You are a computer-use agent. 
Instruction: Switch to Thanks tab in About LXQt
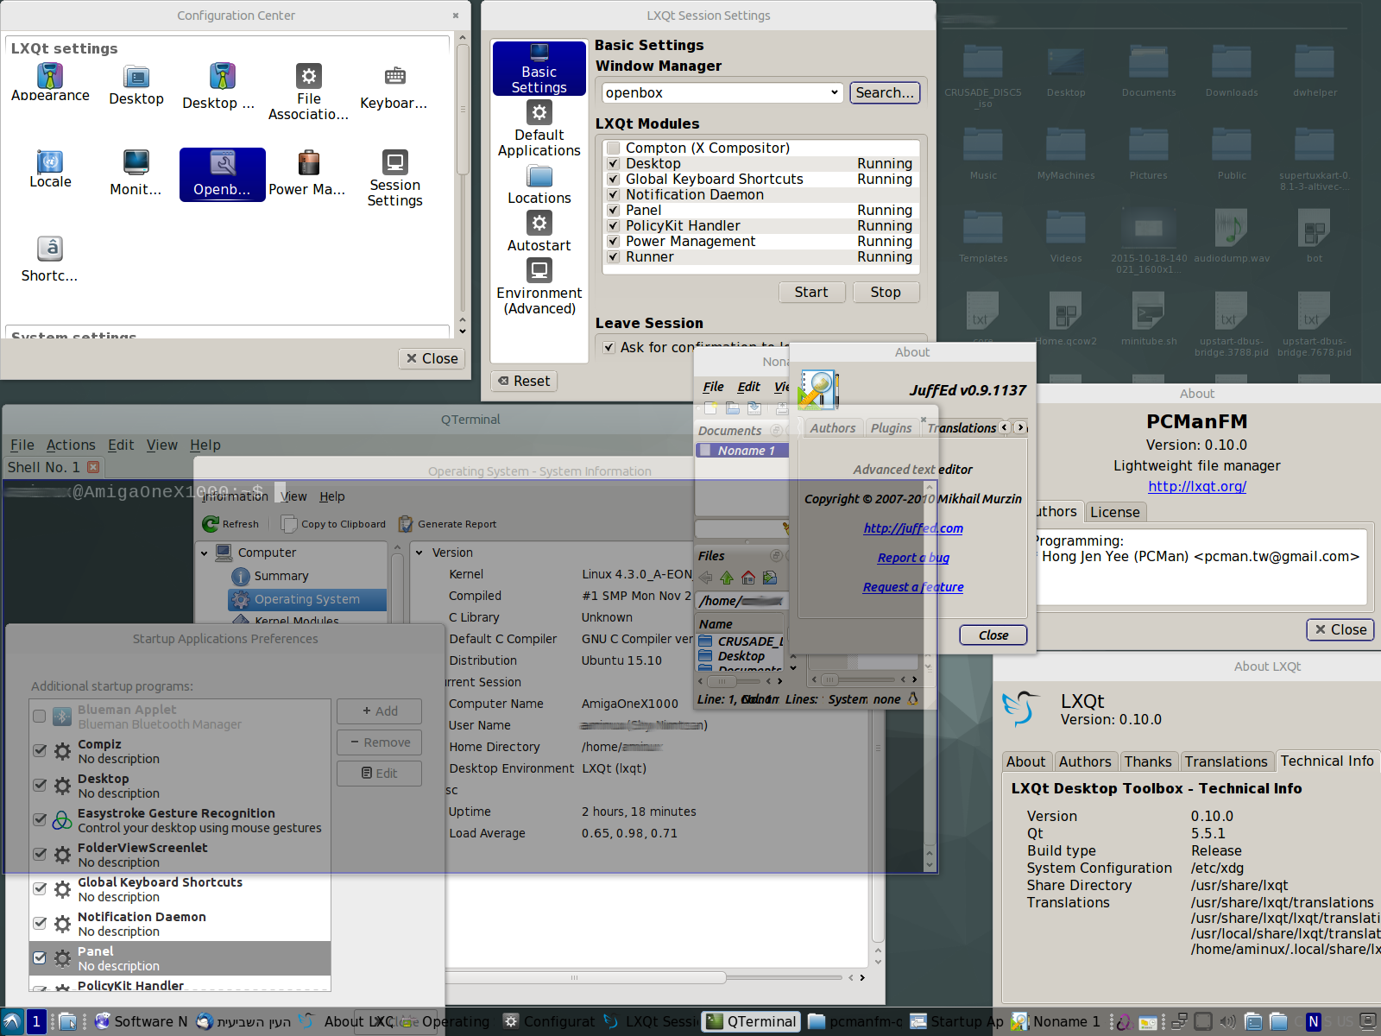coord(1147,761)
